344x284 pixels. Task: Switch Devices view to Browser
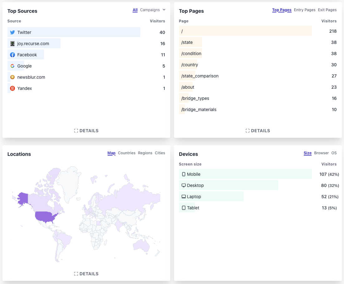coord(321,153)
